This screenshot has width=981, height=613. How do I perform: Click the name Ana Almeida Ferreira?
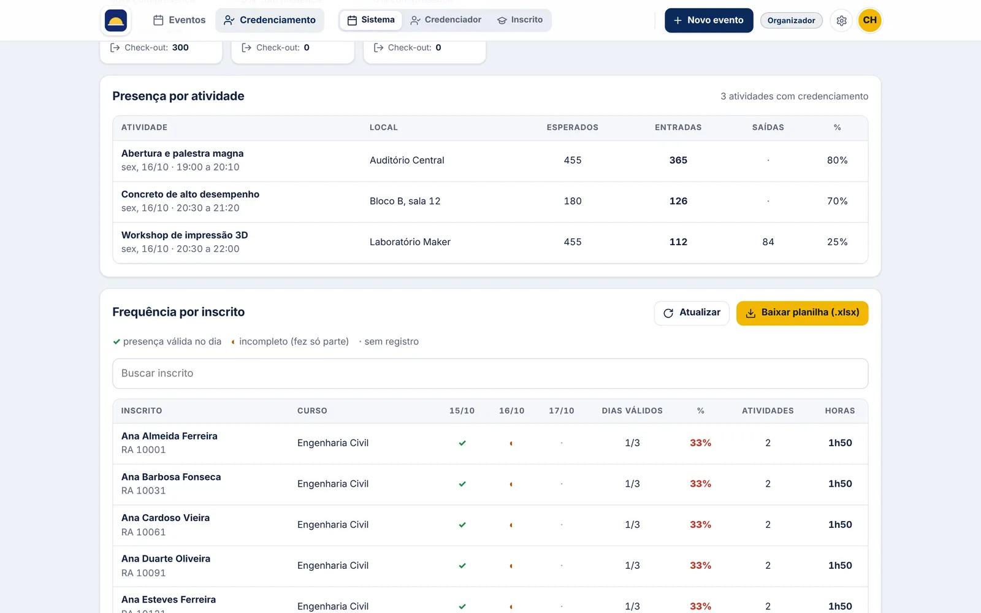169,436
